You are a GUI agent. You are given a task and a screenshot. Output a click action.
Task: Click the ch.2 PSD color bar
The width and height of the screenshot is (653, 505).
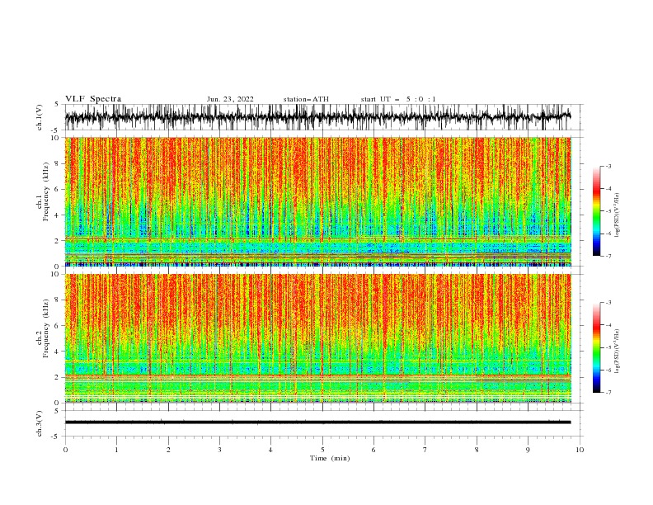(x=596, y=347)
